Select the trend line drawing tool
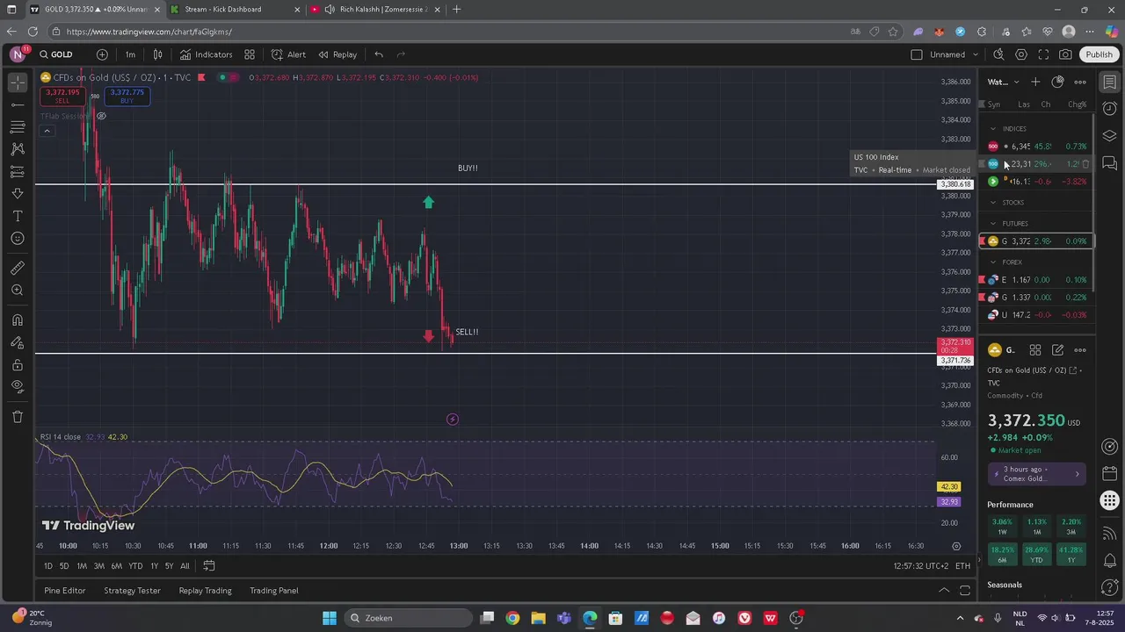Viewport: 1125px width, 632px height. pyautogui.click(x=18, y=105)
